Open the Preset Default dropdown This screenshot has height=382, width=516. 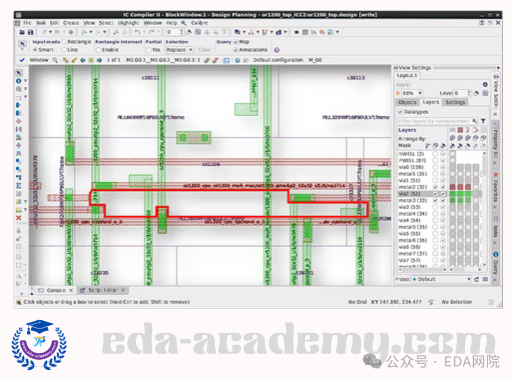[x=441, y=279]
